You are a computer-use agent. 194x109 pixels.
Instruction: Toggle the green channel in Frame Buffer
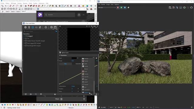(121, 8)
